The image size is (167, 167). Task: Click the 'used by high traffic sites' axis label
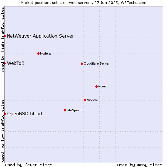(2, 40)
